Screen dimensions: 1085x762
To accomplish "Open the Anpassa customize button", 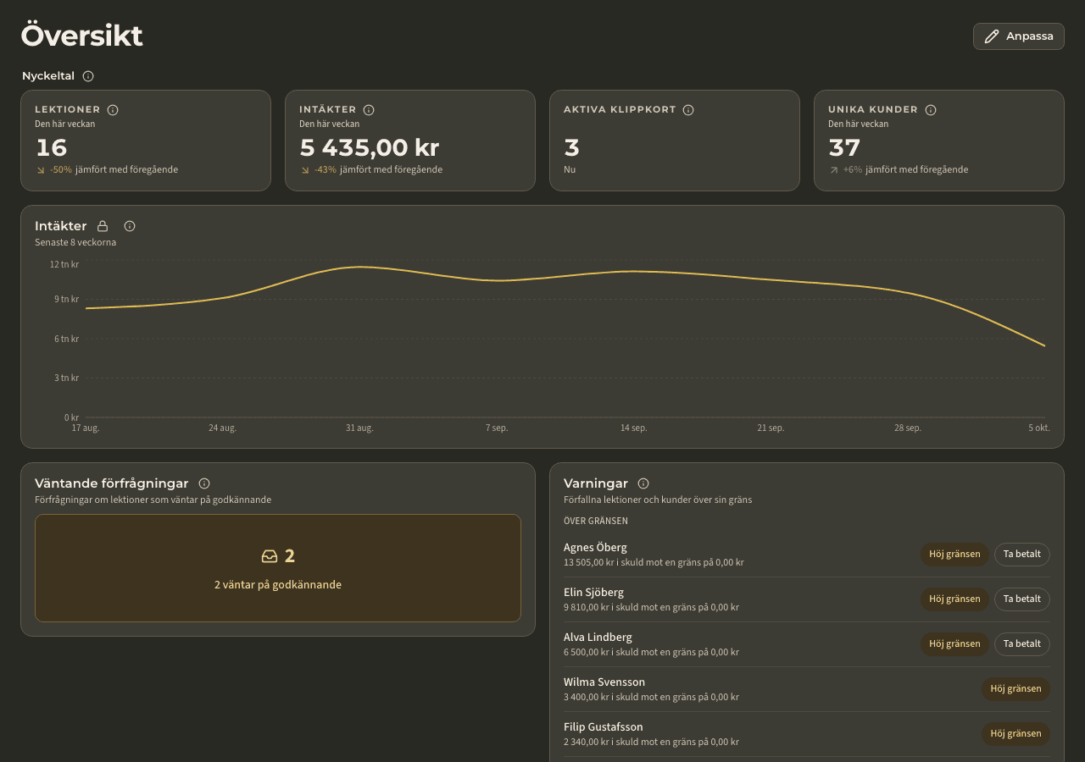I will 1019,36.
